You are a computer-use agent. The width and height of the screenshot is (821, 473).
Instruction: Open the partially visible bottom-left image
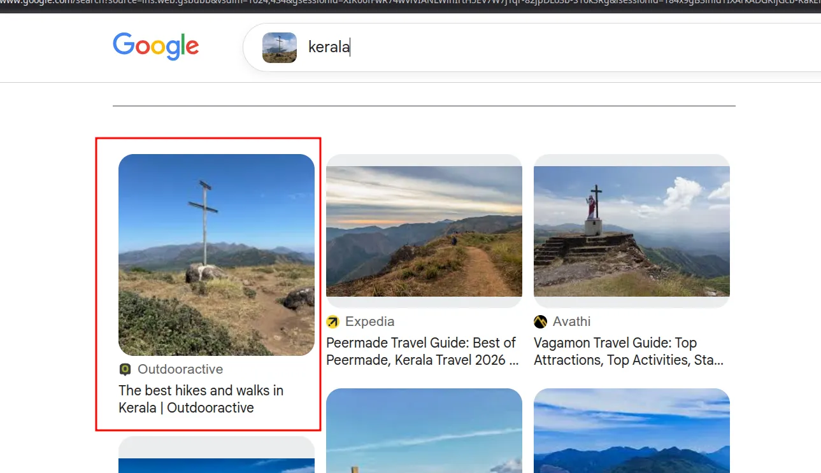pos(217,457)
